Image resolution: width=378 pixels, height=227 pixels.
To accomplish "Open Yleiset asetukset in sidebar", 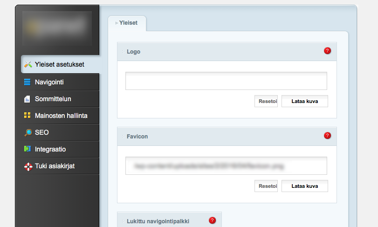I will (60, 64).
